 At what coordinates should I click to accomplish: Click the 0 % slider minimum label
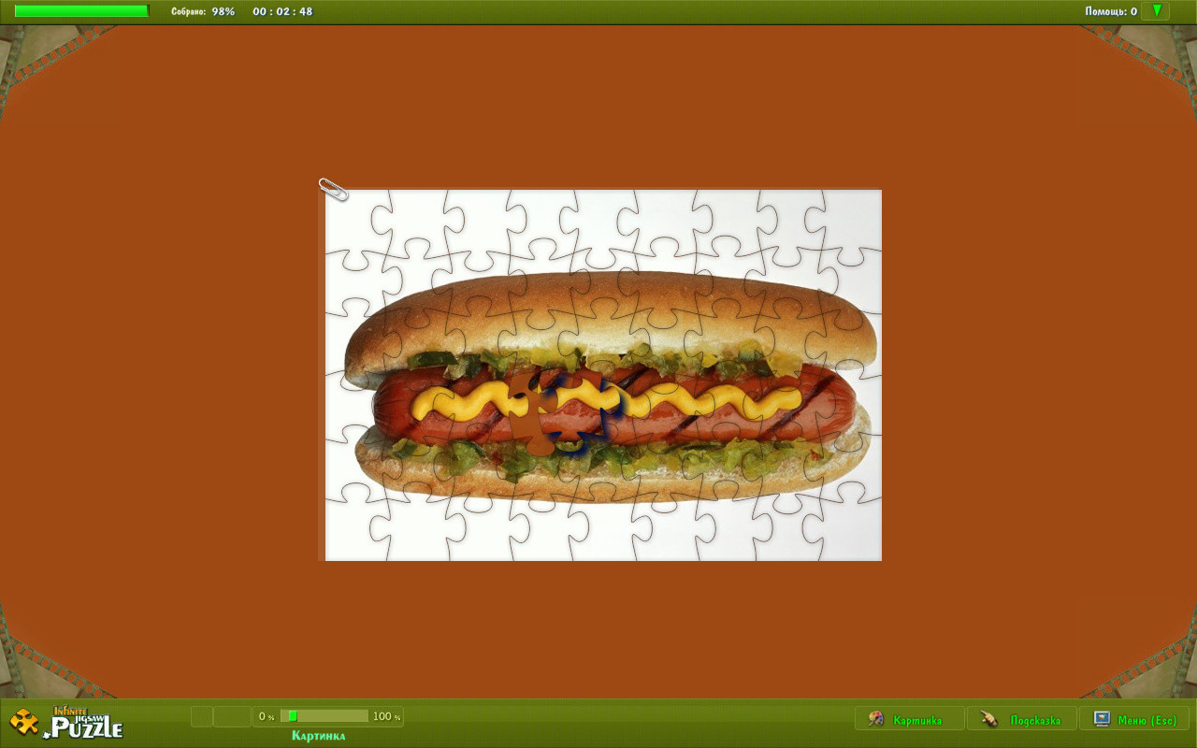tap(267, 717)
